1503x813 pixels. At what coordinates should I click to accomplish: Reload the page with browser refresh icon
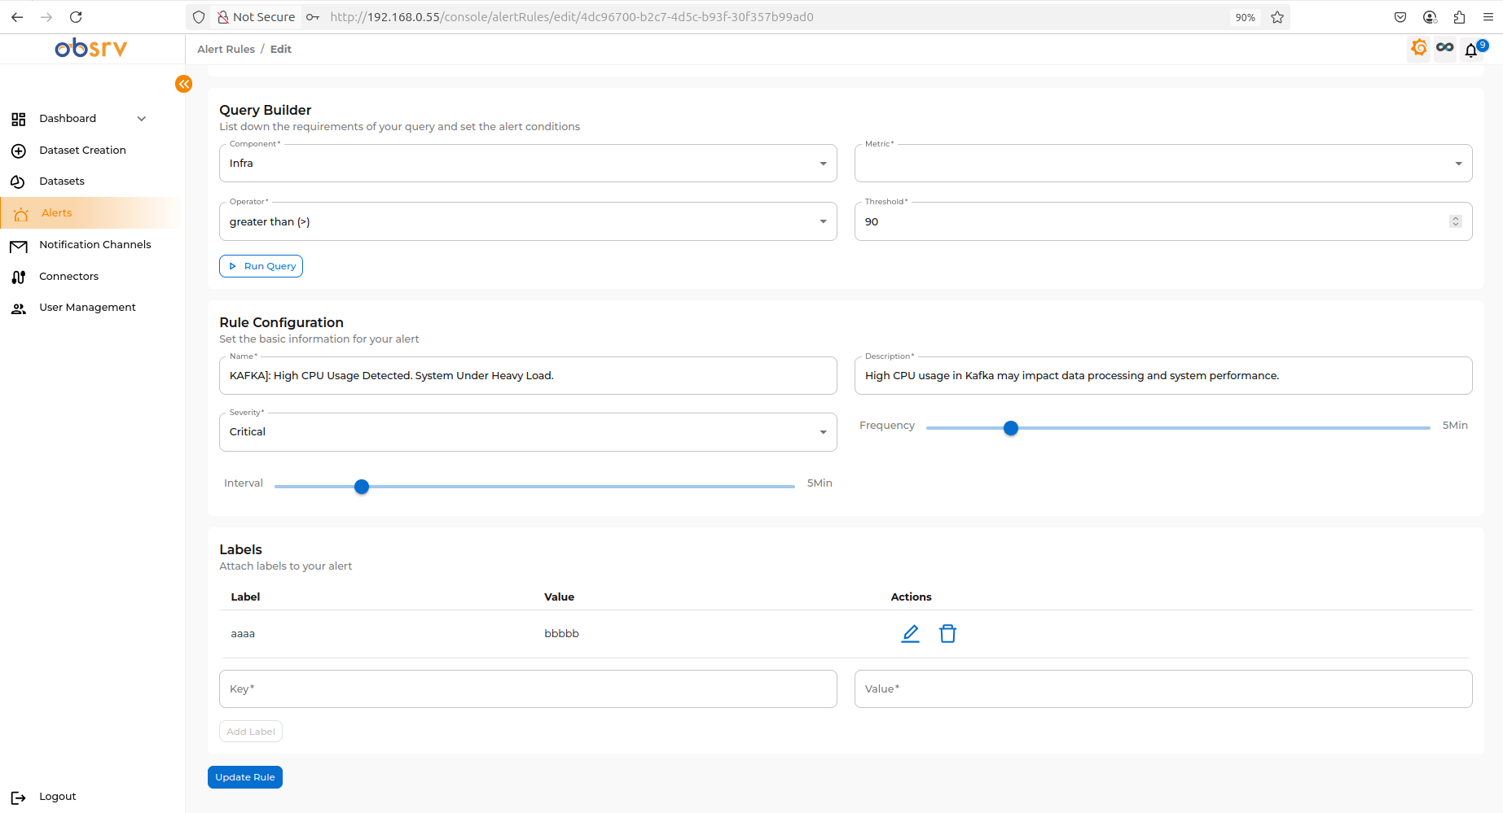click(x=76, y=17)
